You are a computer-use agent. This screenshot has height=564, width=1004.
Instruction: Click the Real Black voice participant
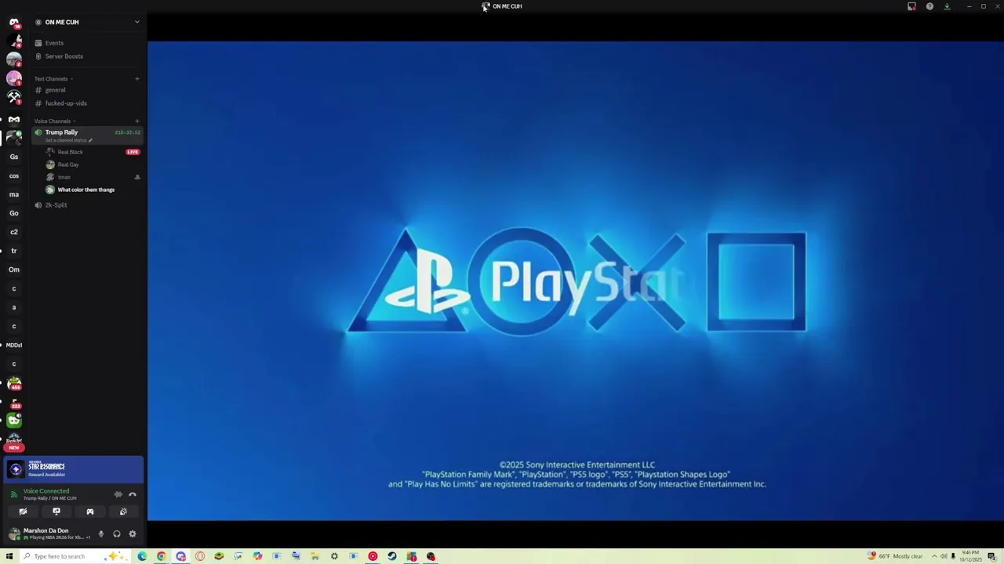(x=70, y=152)
